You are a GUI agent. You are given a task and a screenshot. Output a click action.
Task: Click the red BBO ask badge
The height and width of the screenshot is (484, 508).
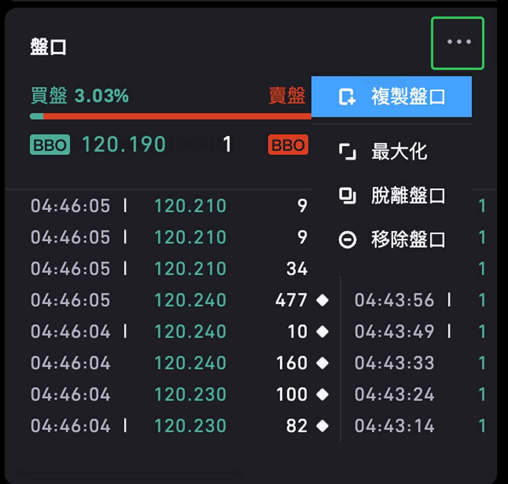(x=288, y=145)
